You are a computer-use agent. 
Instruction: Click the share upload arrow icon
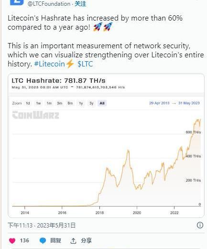[x=73, y=241]
